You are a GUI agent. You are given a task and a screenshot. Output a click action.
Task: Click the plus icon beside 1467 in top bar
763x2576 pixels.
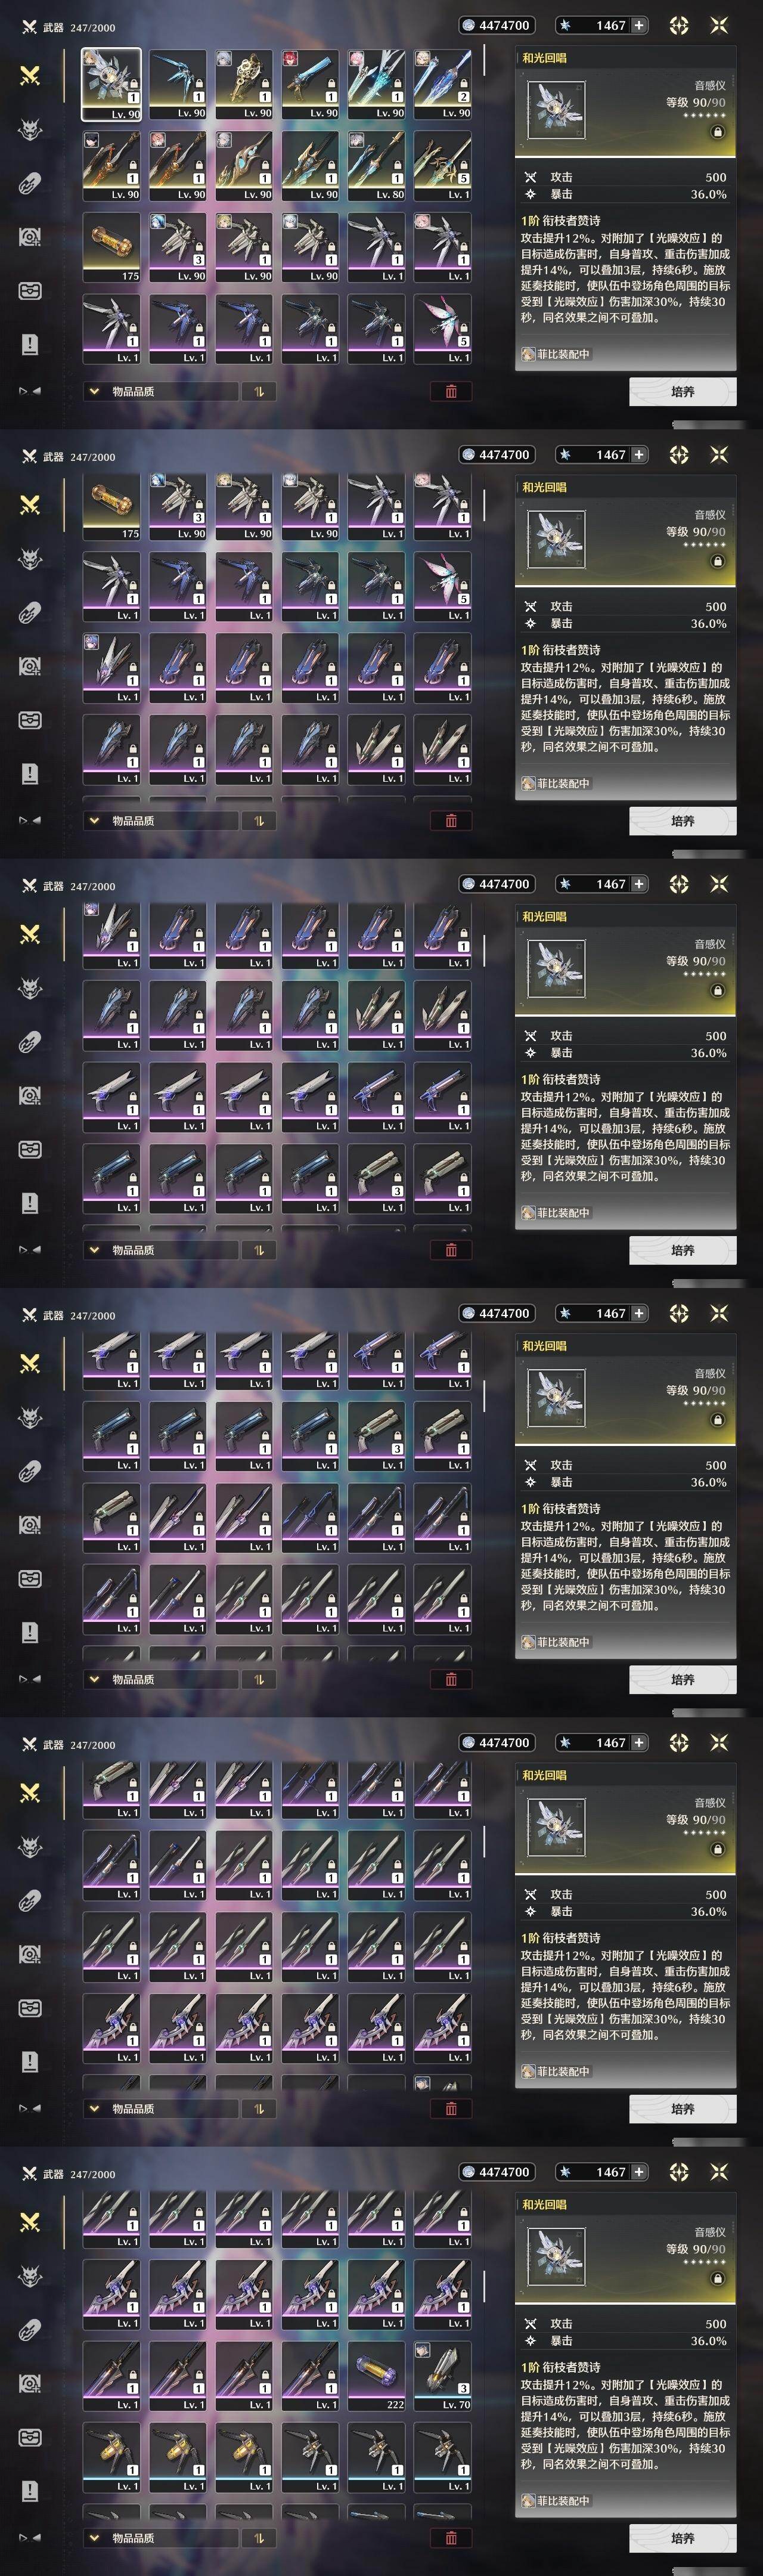click(x=639, y=25)
